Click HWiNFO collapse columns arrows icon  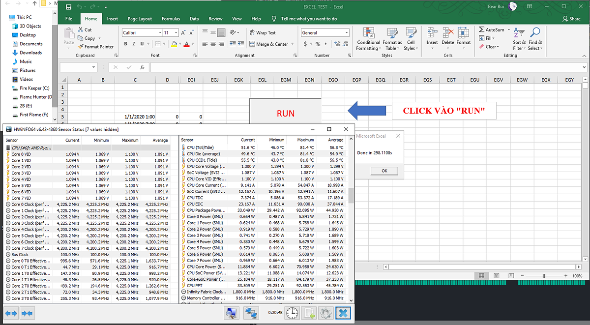click(27, 313)
